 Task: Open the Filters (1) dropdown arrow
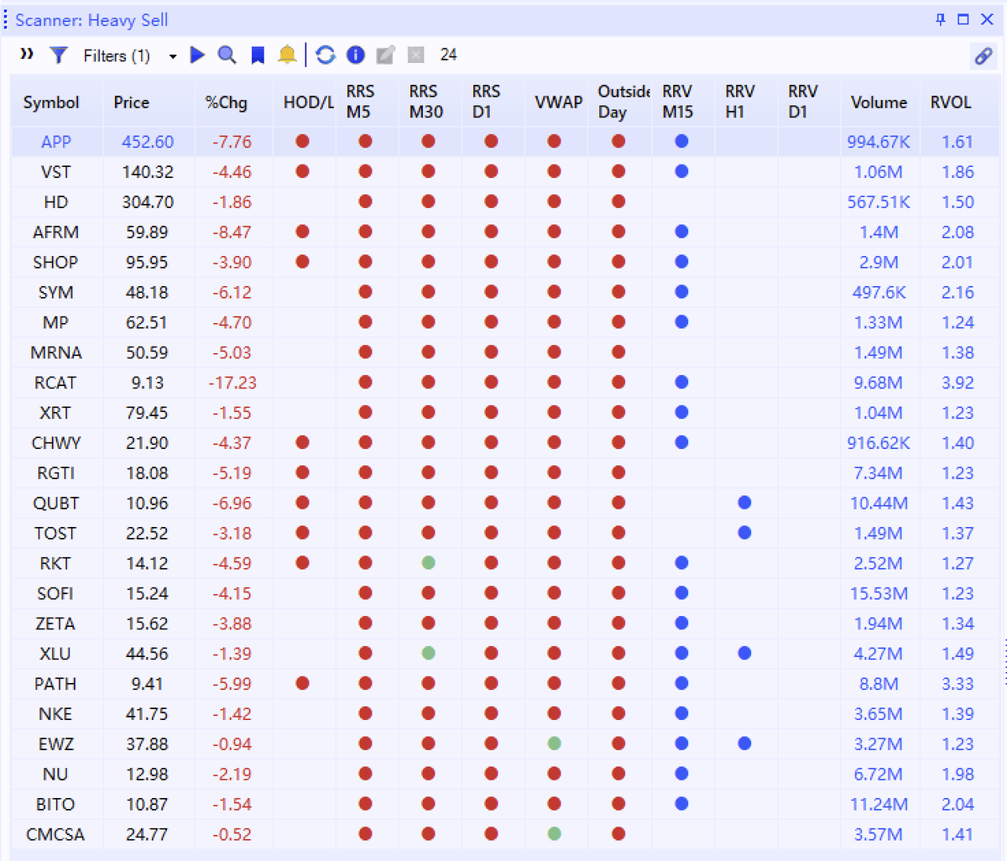tap(173, 56)
